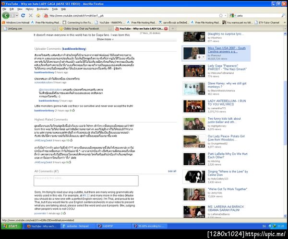The width and height of the screenshot is (288, 239).
Task: Open MS. LAREINA Ad BARACK OBAMA link
Action: (x=226, y=208)
